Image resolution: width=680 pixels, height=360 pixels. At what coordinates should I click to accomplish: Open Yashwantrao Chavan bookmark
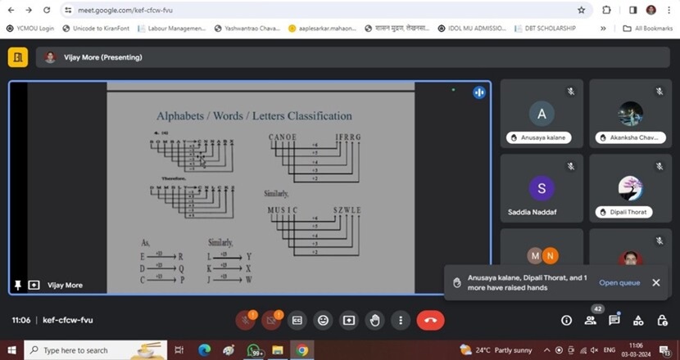point(247,28)
